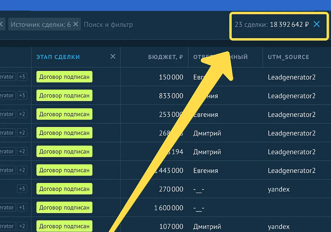Click budget value '150 000'
The height and width of the screenshot is (232, 331).
pyautogui.click(x=171, y=77)
